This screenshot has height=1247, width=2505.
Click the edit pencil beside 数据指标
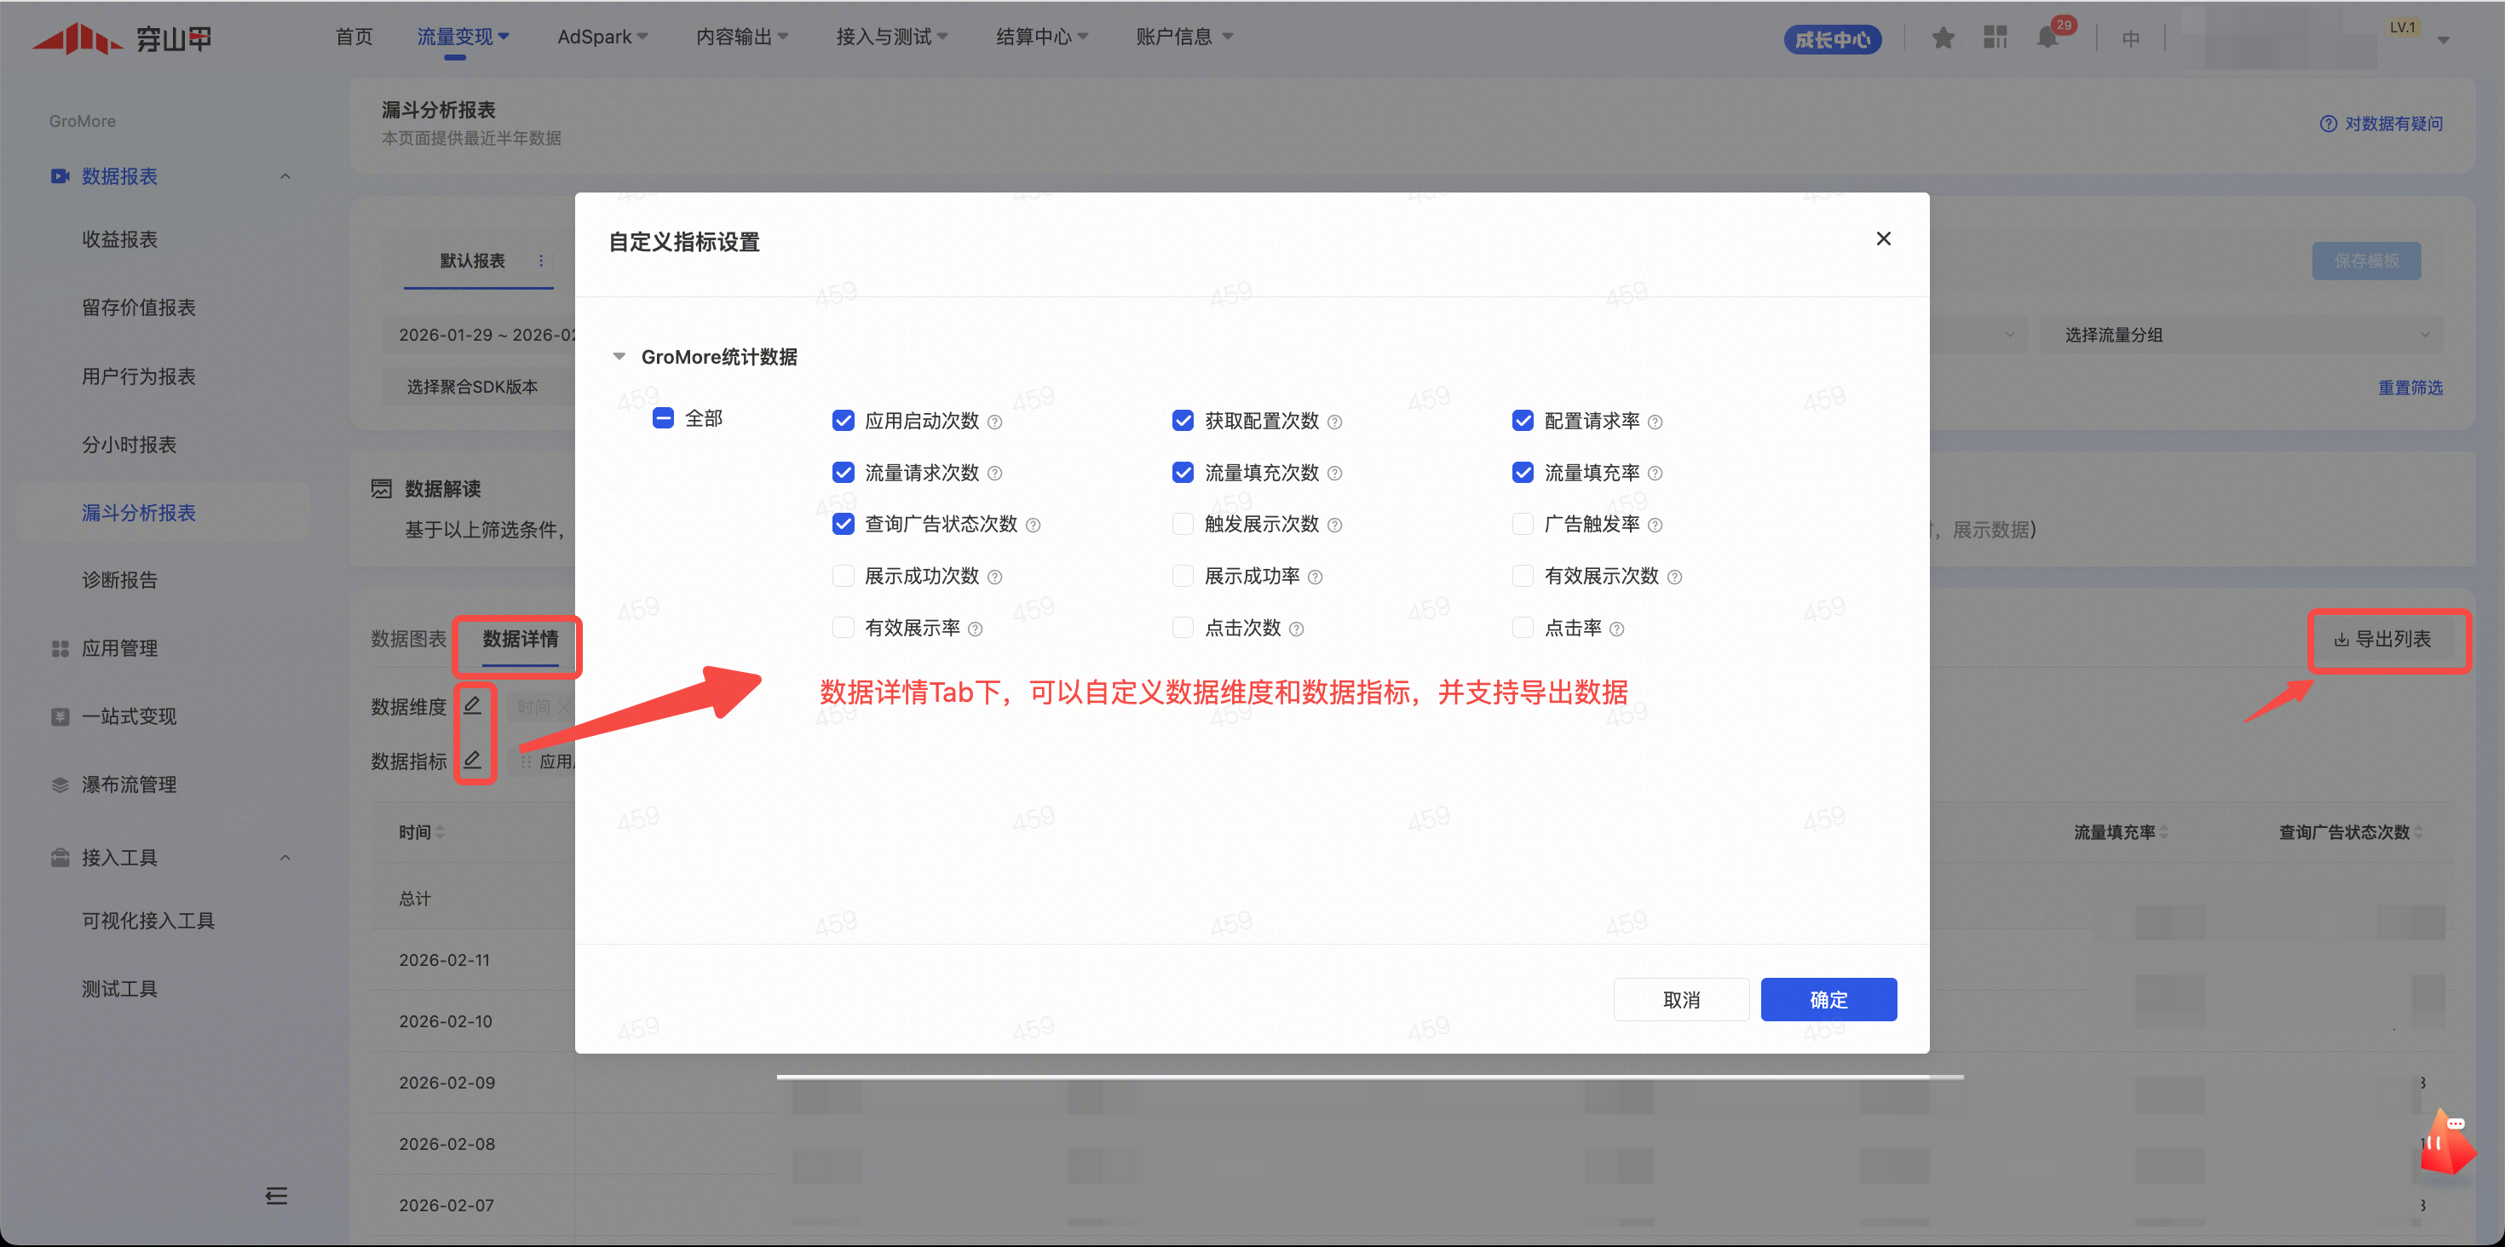pos(473,759)
